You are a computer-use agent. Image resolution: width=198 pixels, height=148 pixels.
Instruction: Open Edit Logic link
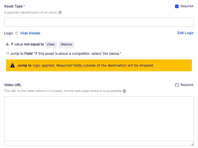point(186,33)
